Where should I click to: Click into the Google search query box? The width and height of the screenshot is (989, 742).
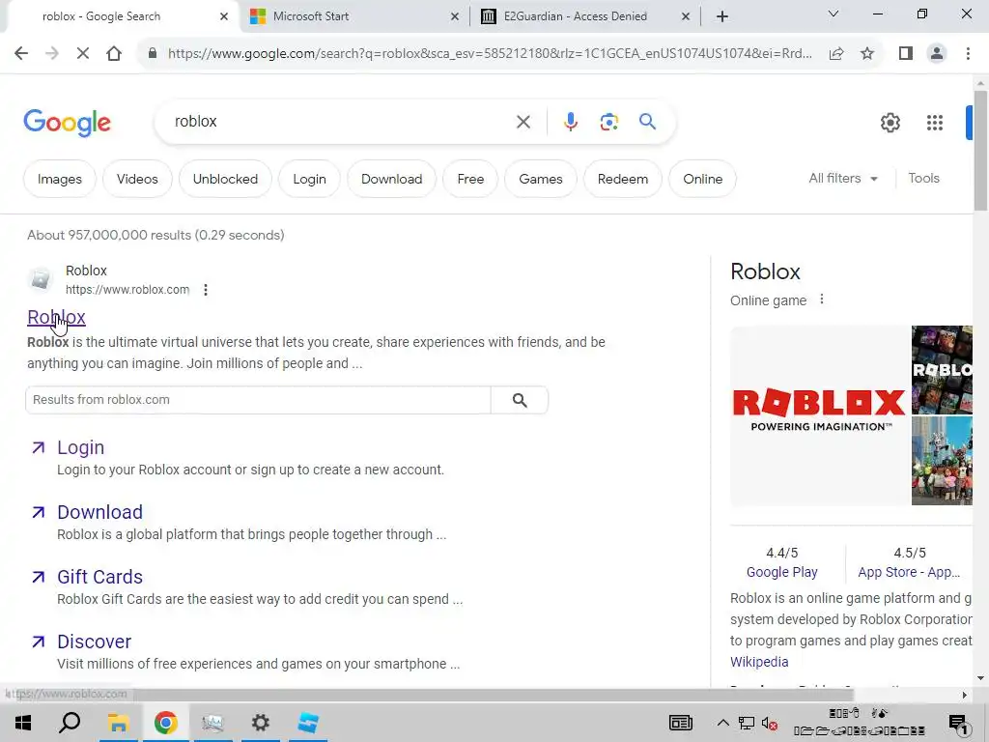coord(341,122)
